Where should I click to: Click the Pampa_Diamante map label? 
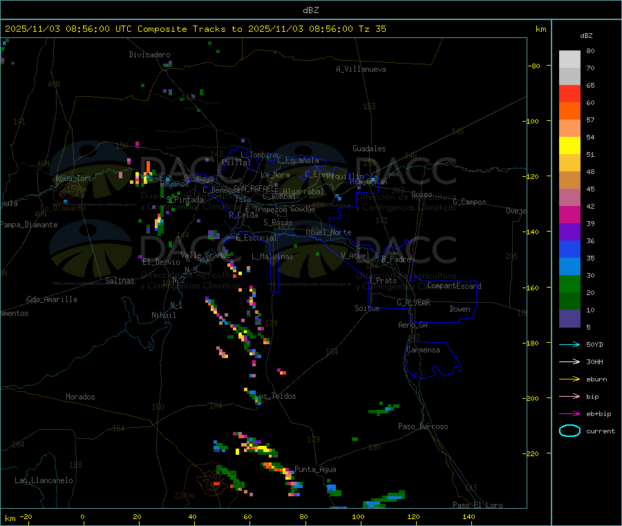28,225
